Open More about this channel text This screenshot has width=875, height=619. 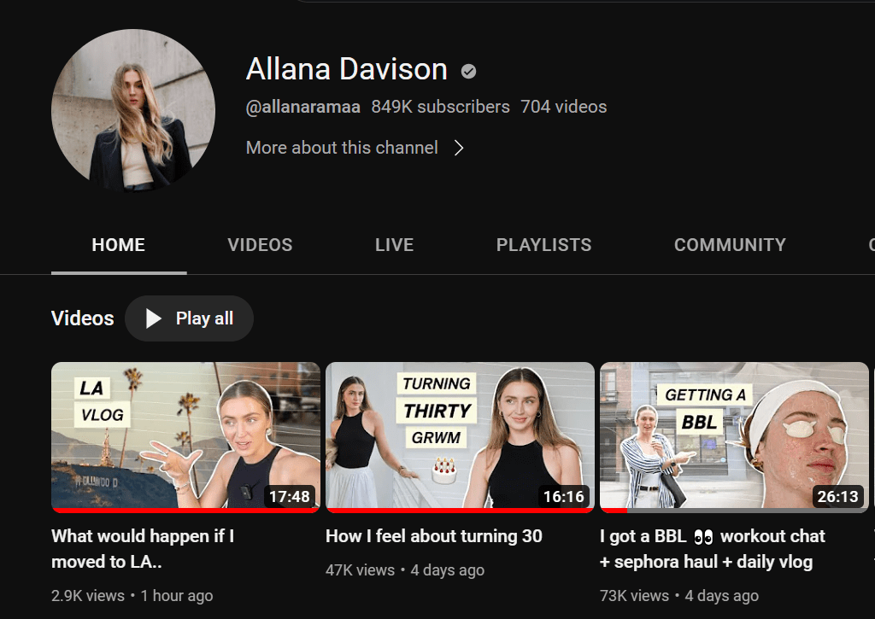click(x=342, y=148)
